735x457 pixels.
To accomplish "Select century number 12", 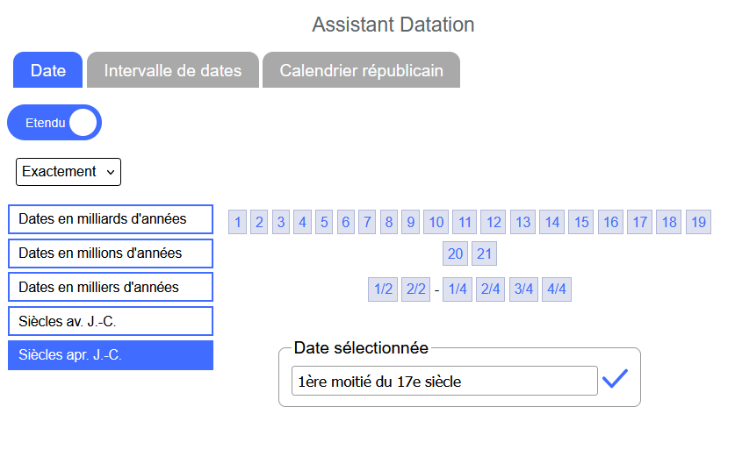I will click(494, 222).
